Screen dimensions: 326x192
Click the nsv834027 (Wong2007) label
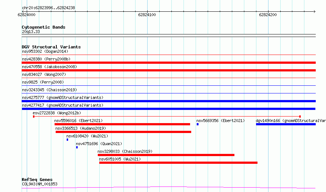pos(44,74)
